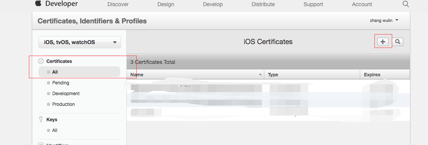
Task: Open Discover menu
Action: pos(118,4)
